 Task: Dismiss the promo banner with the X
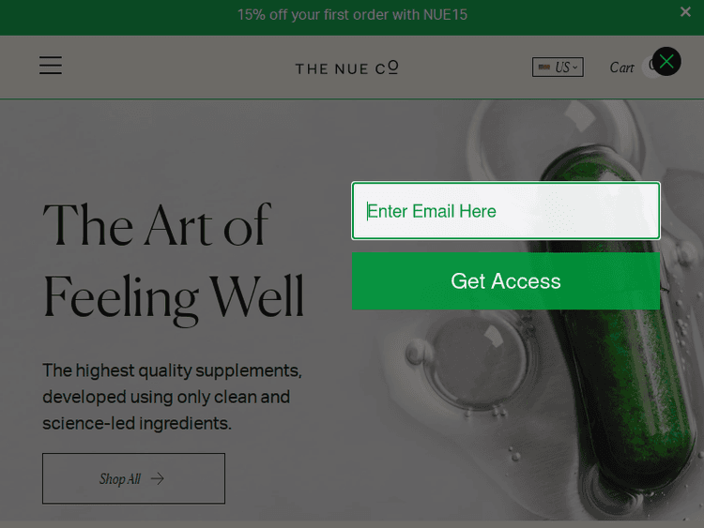(x=685, y=11)
